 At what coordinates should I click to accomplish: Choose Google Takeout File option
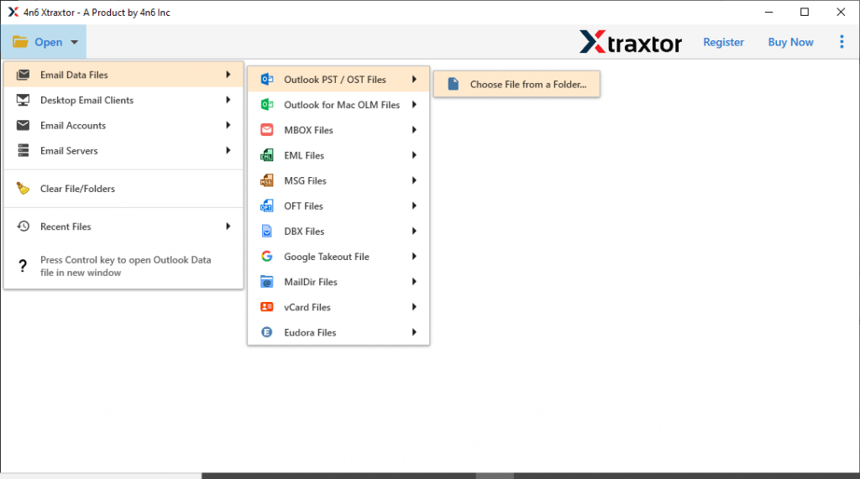click(x=338, y=257)
